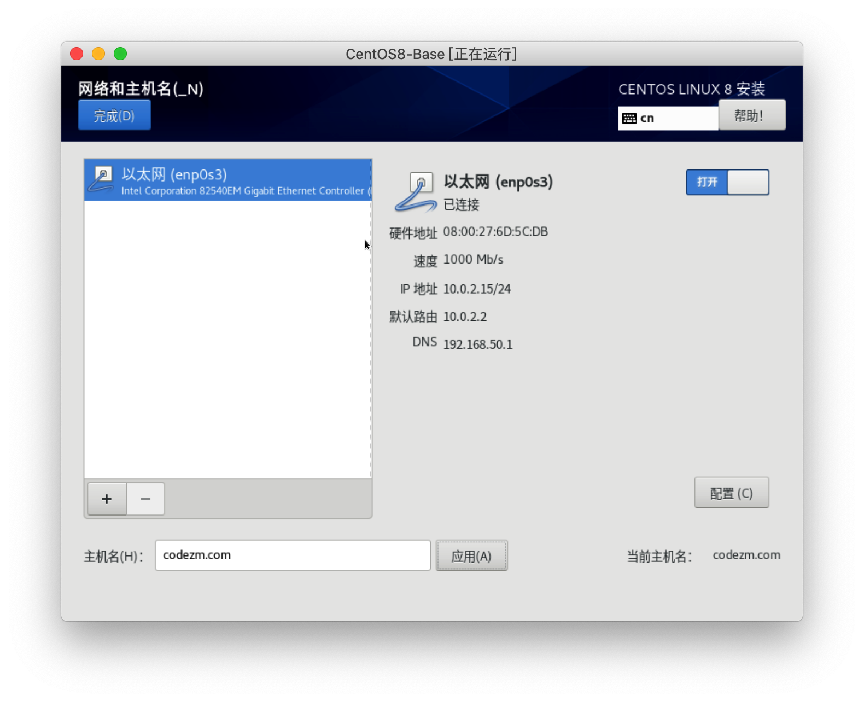Select 以太网 (enp0s3) in the device list
This screenshot has width=864, height=702.
coord(228,180)
